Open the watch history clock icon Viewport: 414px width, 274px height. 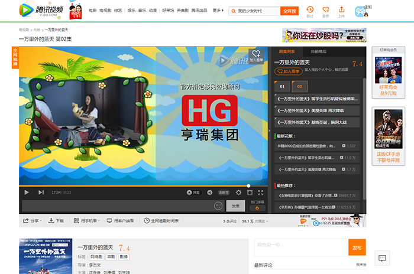(310, 10)
